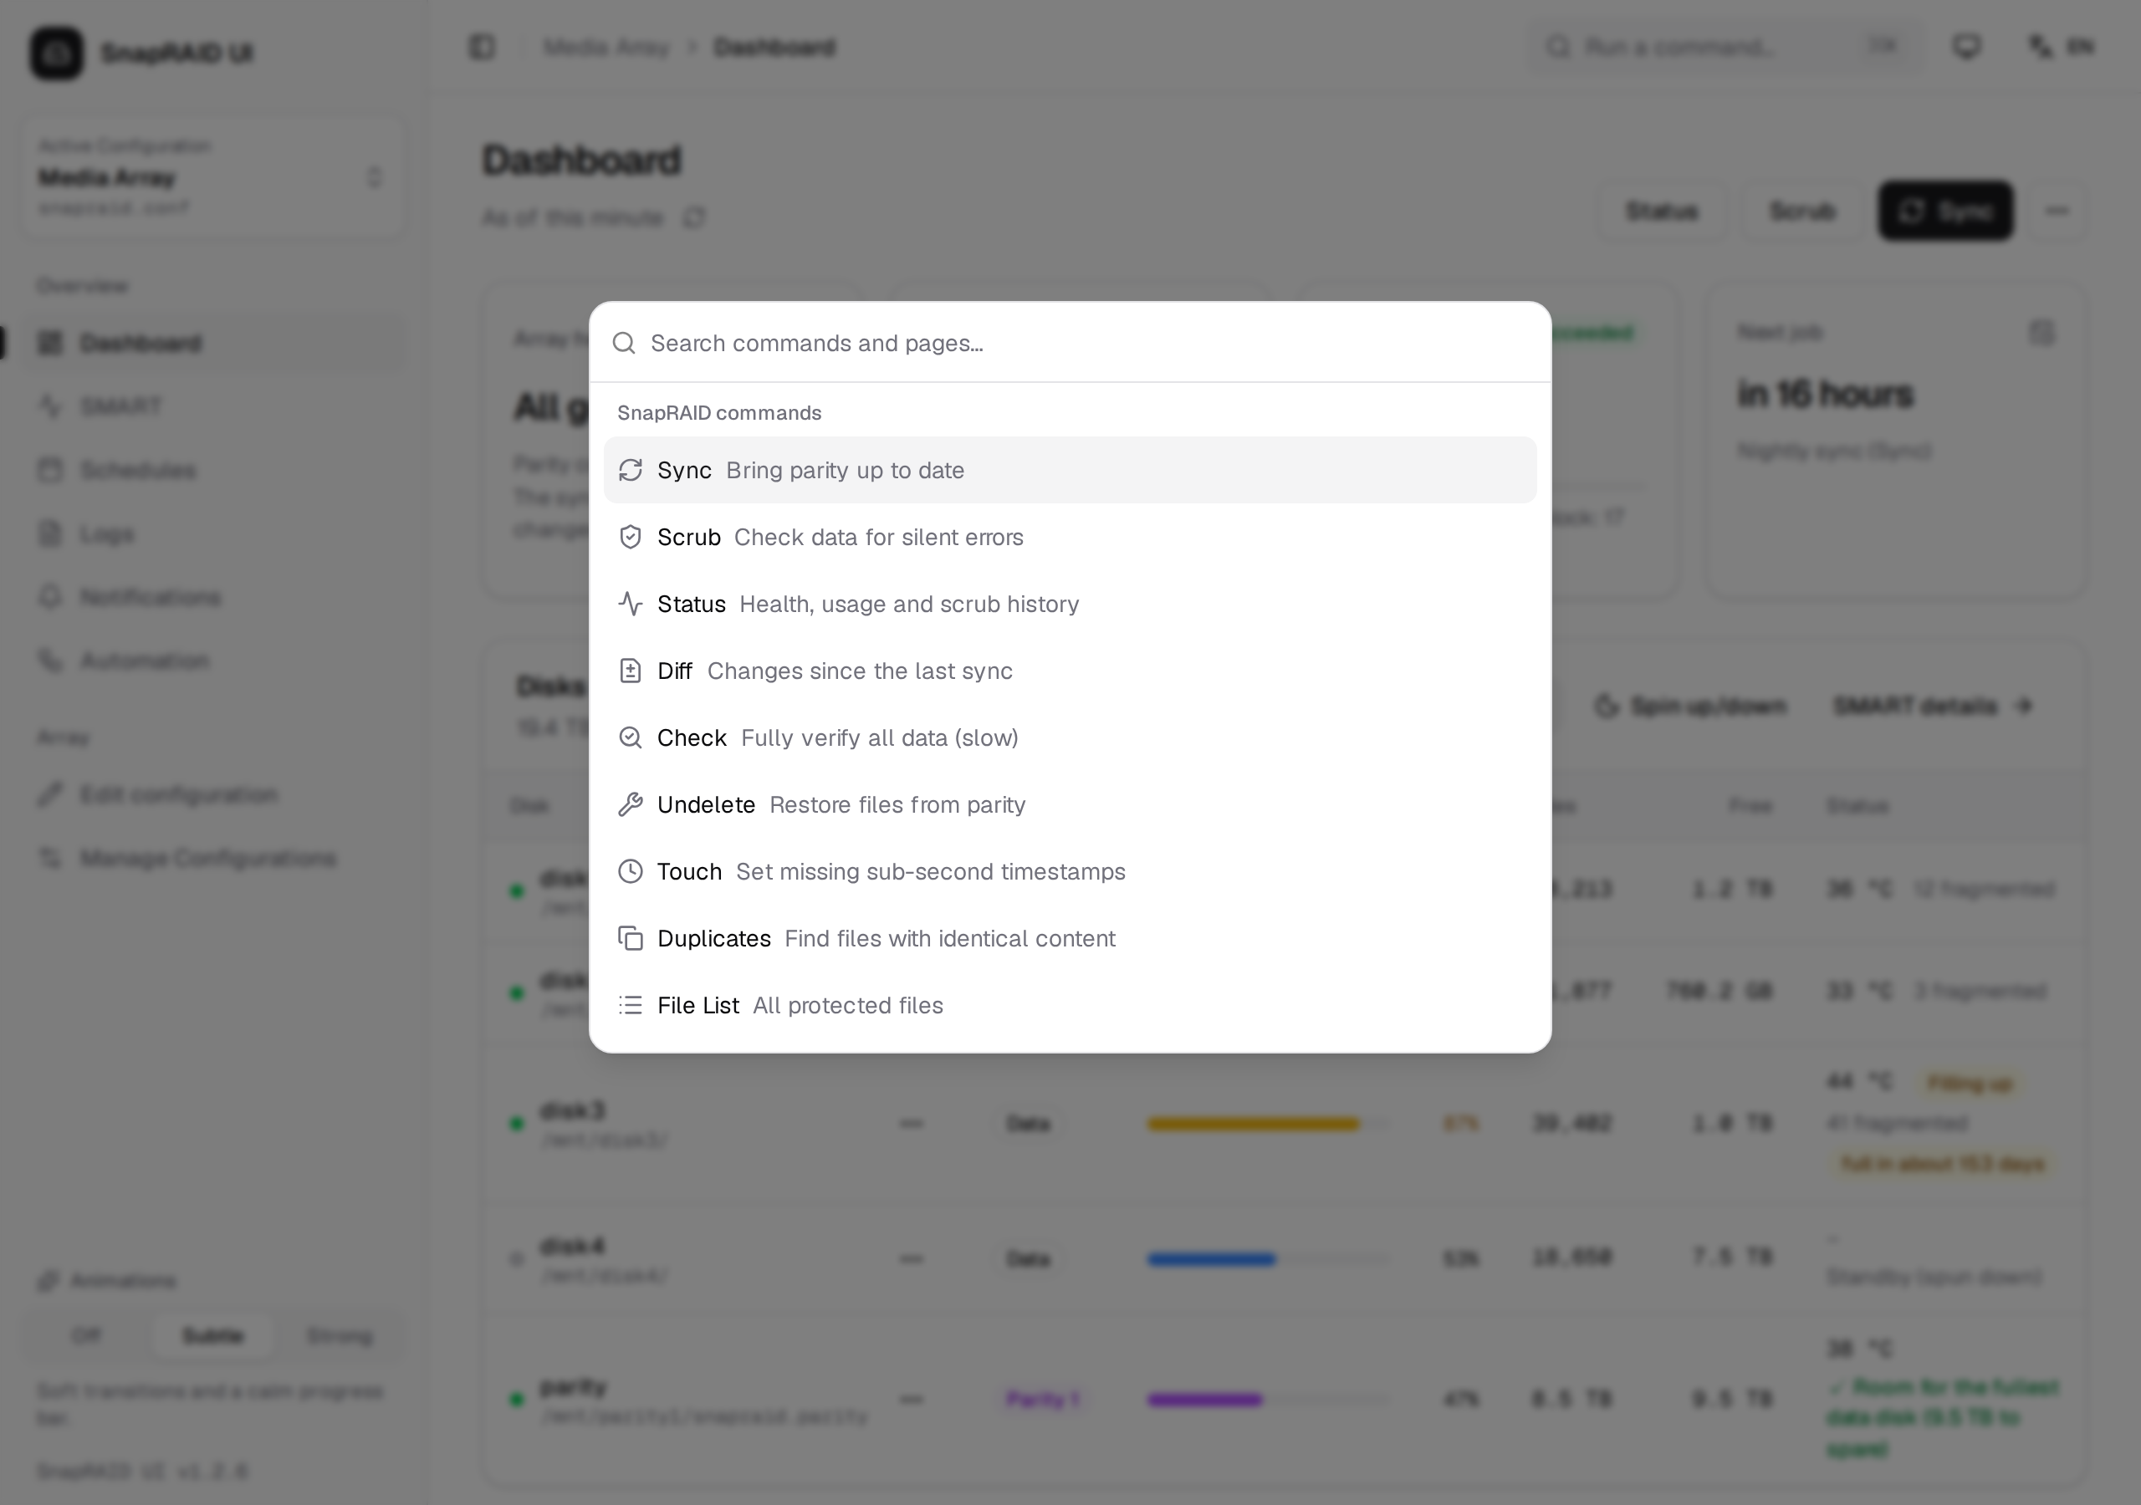Click the monitor icon in top bar
This screenshot has height=1505, width=2141.
[x=1965, y=47]
